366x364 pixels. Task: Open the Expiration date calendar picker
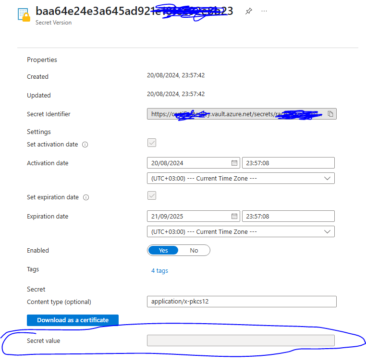(x=234, y=216)
